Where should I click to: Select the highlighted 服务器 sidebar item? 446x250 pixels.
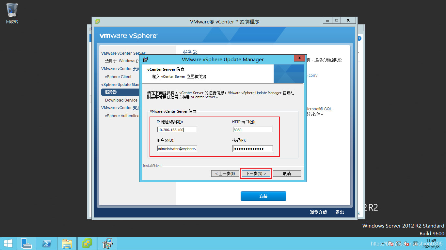(120, 92)
